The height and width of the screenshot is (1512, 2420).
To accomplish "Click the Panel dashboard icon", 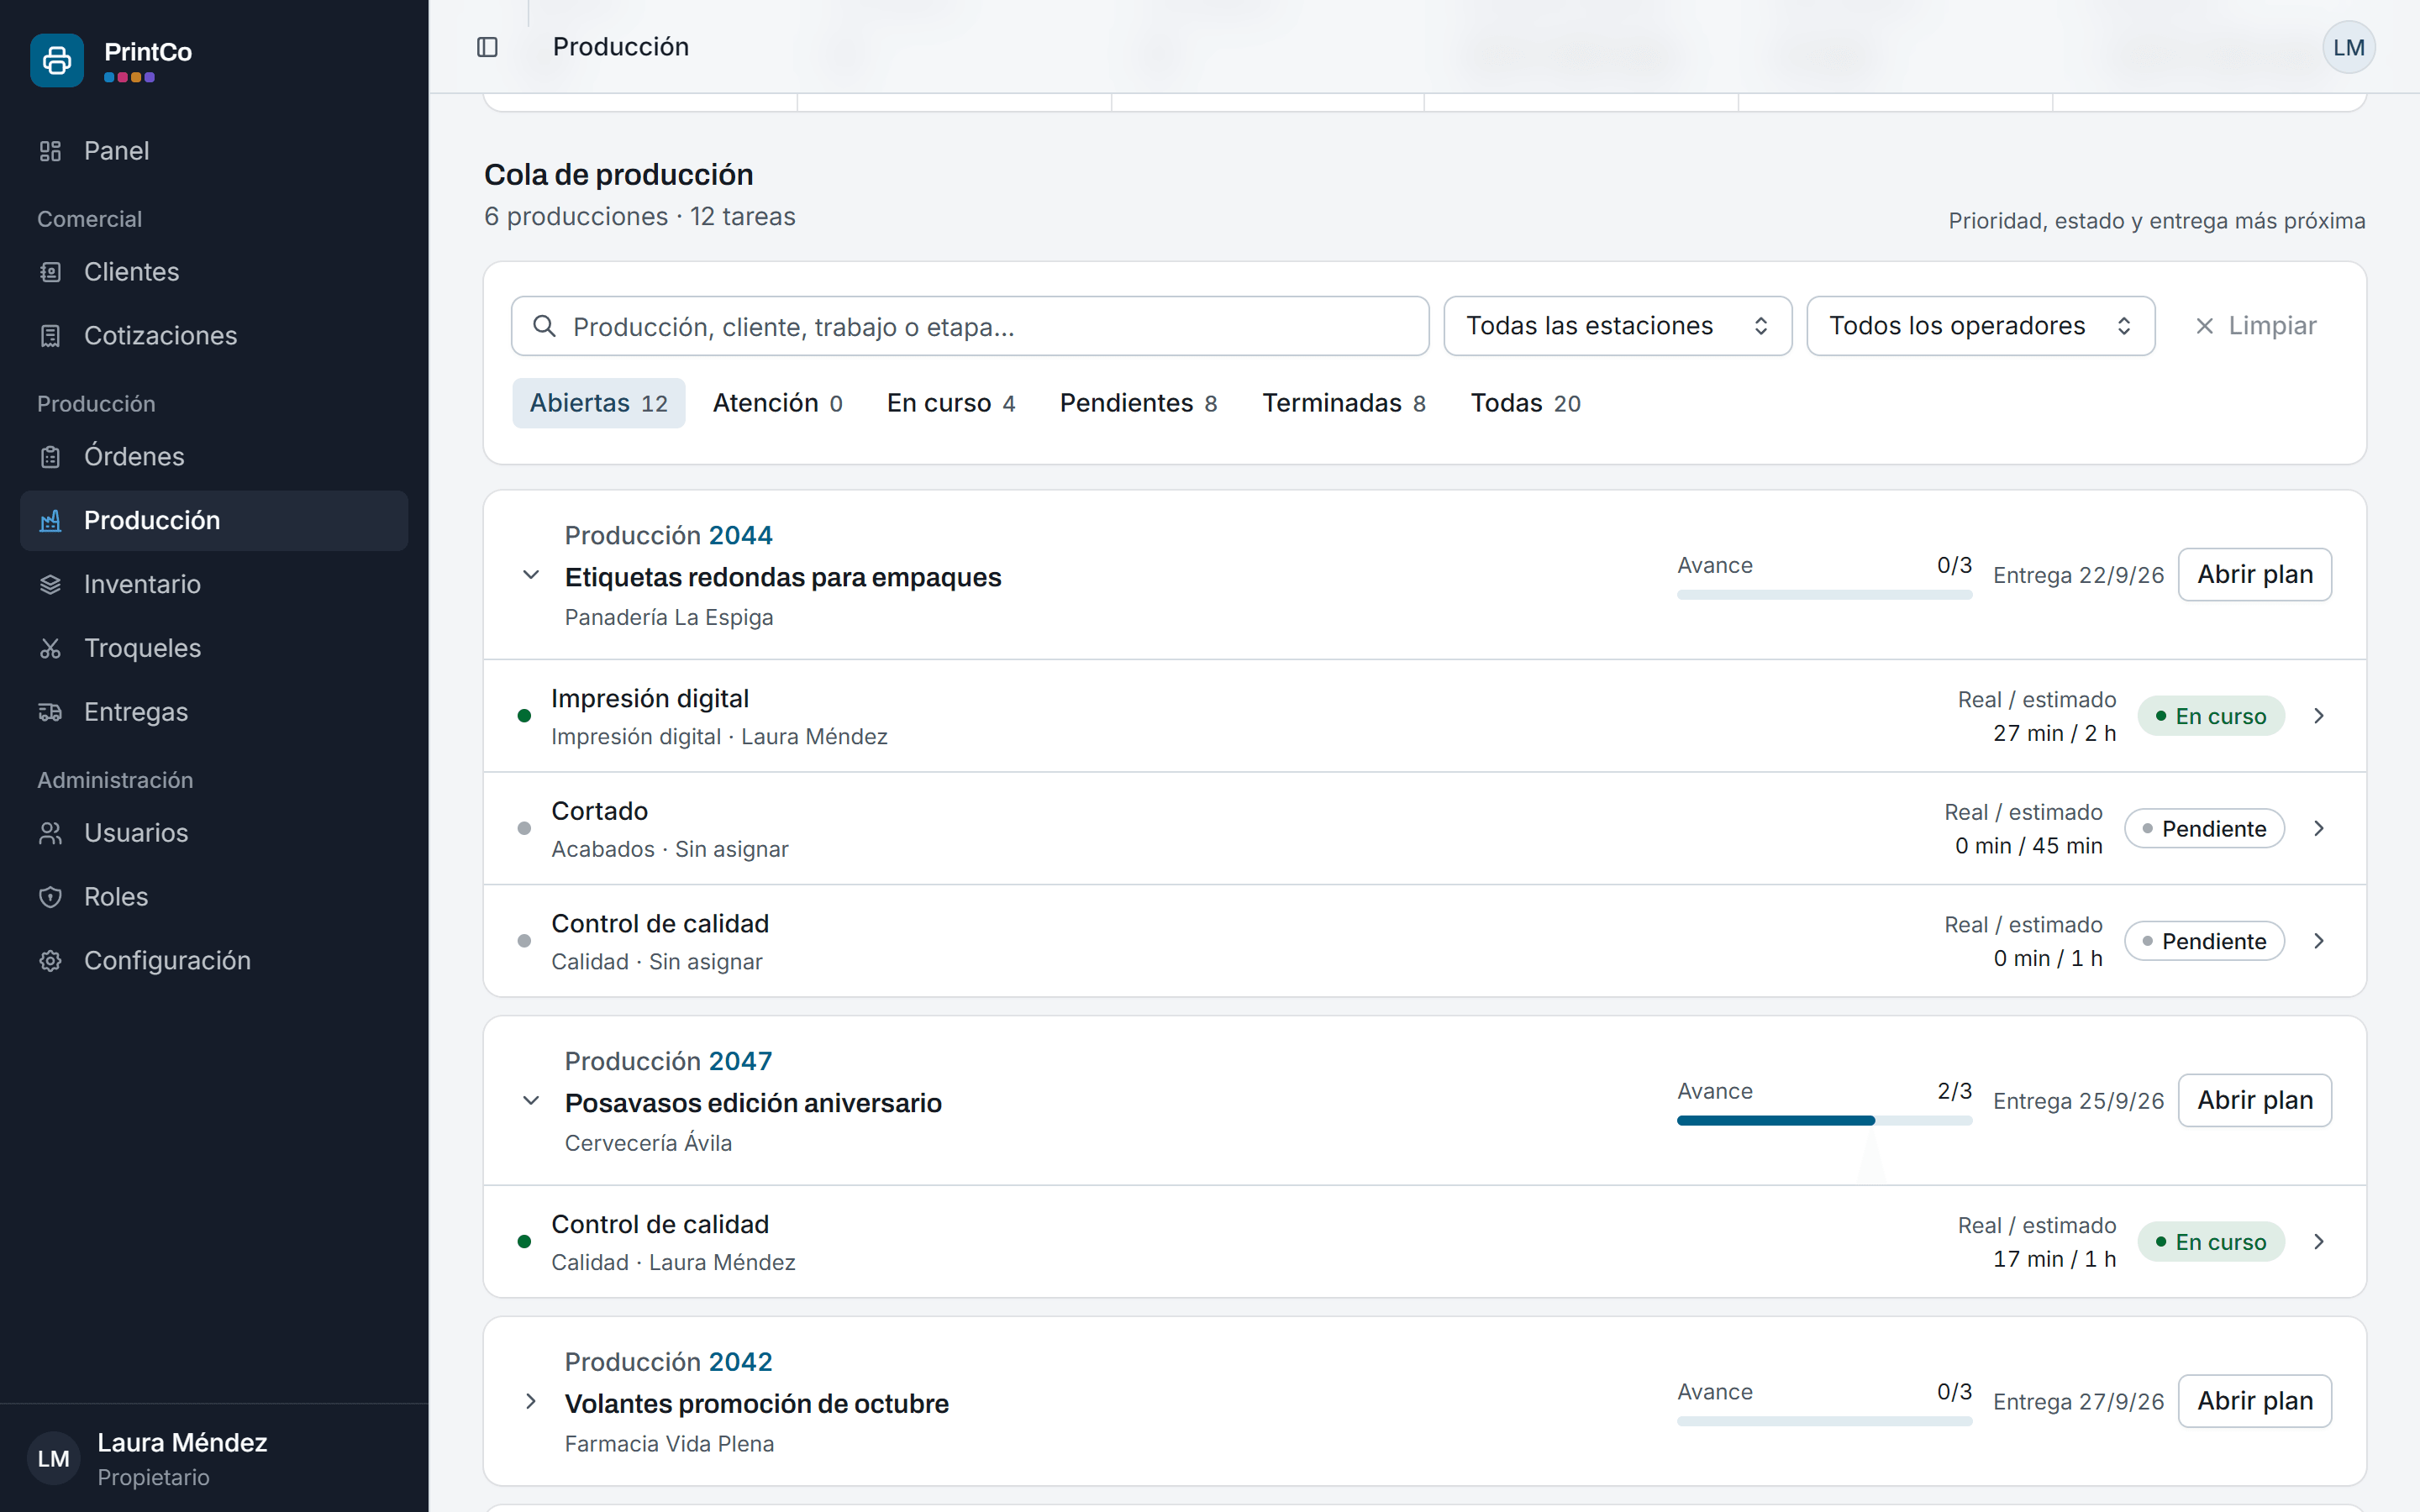I will point(50,151).
